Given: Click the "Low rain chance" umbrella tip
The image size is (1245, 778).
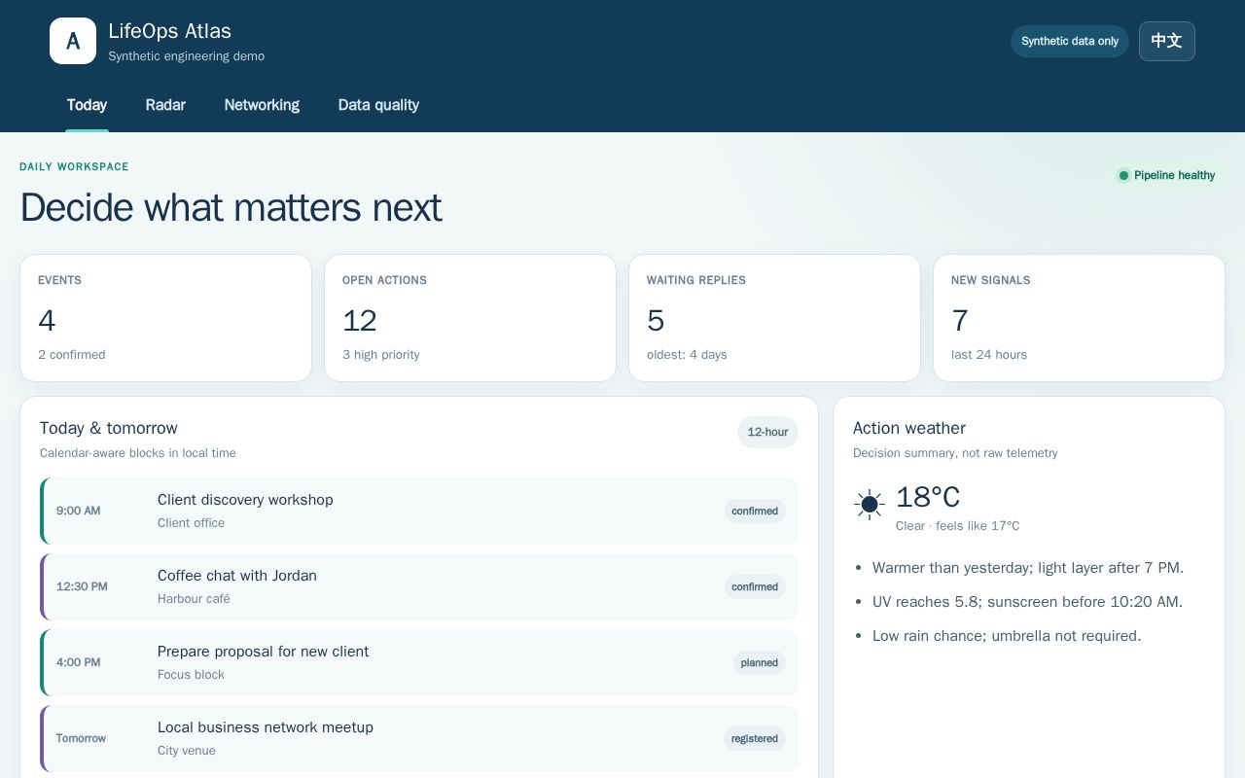Looking at the screenshot, I should tap(1007, 636).
